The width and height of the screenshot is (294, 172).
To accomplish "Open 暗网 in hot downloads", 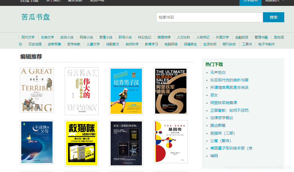I will click(214, 156).
